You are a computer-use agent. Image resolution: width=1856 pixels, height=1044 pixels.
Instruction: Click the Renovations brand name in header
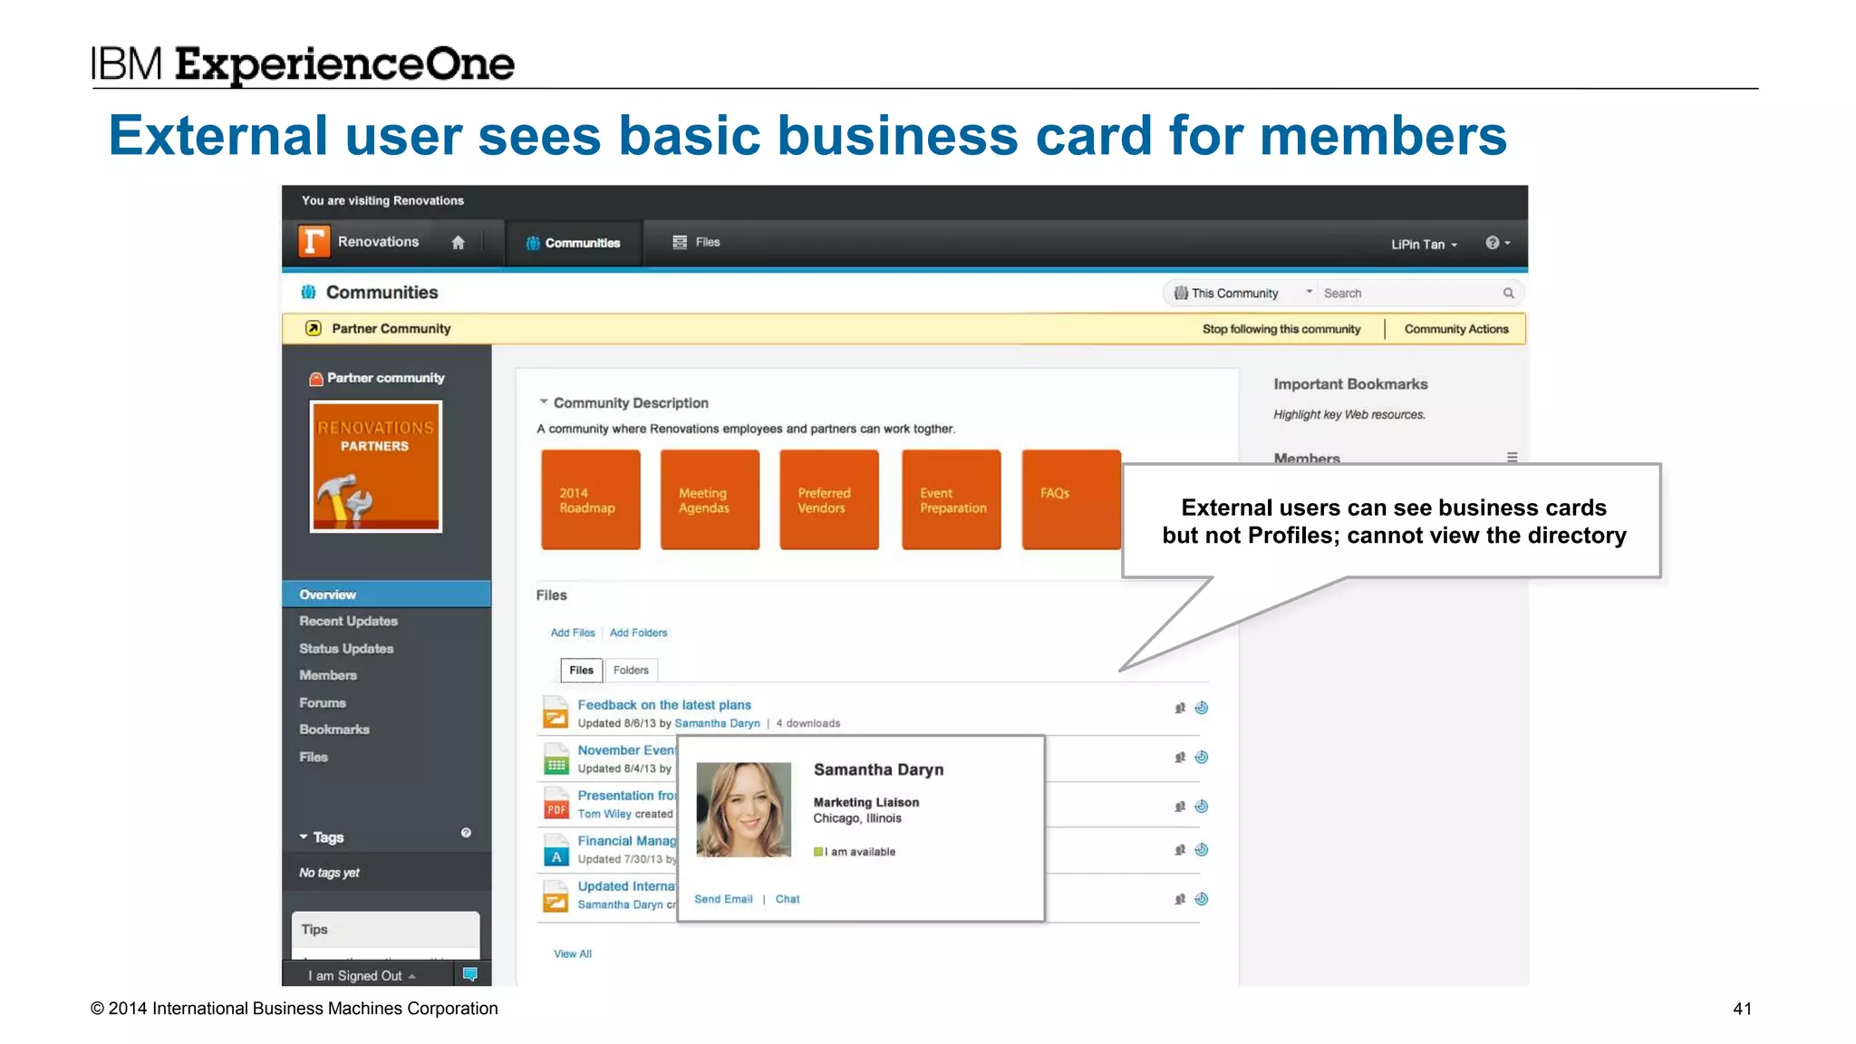[378, 242]
